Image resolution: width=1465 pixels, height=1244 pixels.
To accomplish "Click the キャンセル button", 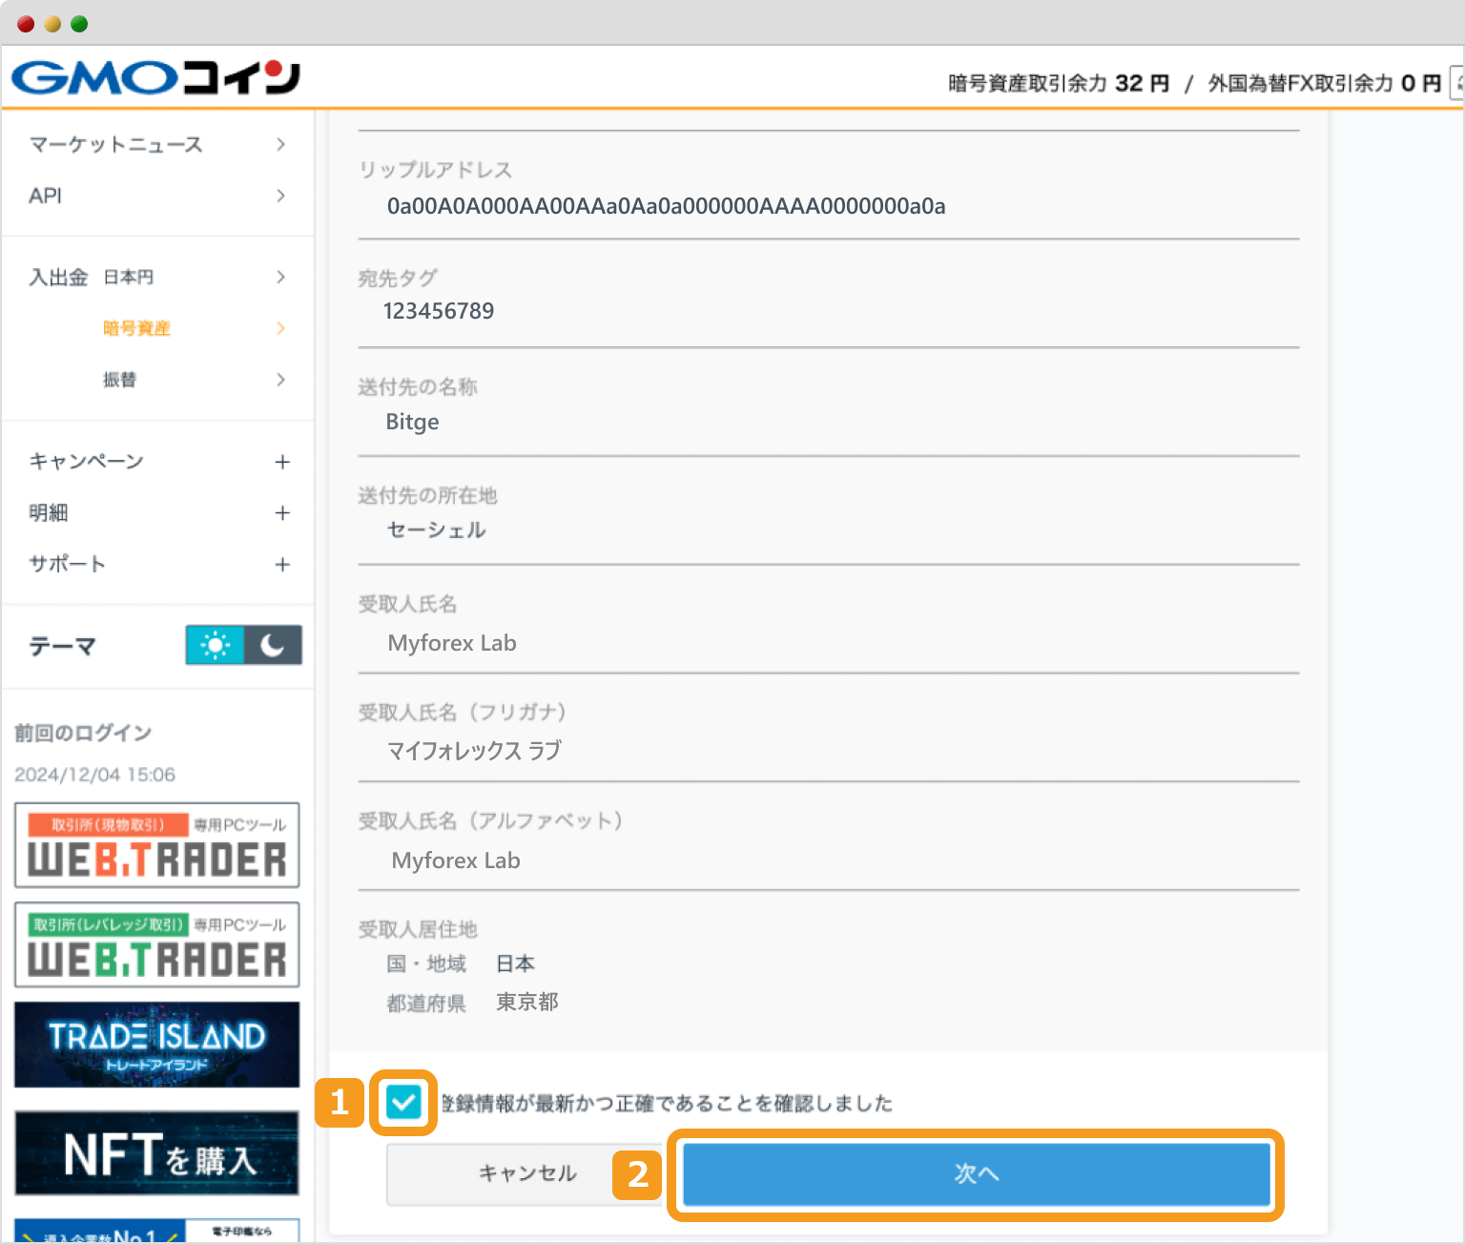I will click(x=526, y=1174).
